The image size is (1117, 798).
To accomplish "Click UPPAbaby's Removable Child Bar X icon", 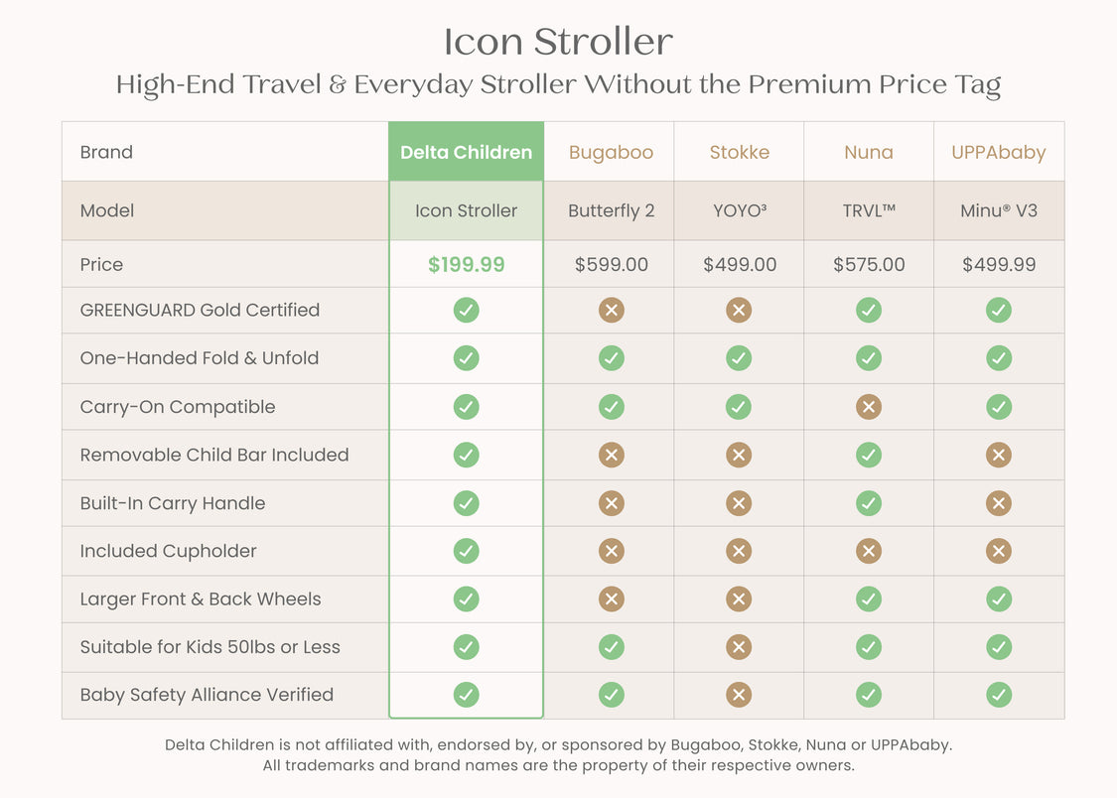I will point(999,455).
